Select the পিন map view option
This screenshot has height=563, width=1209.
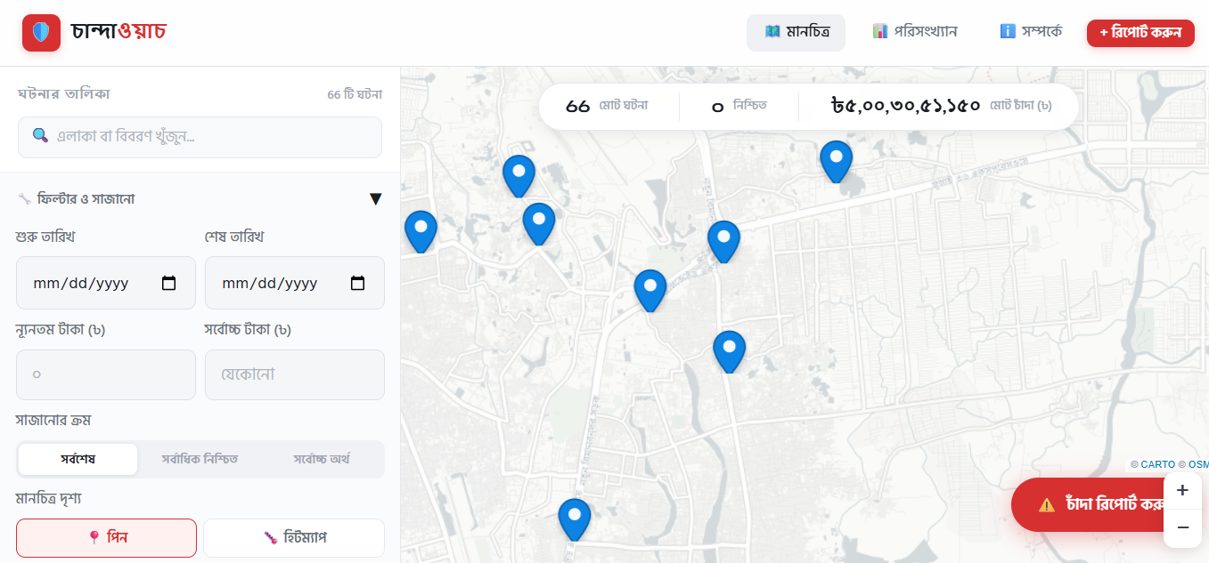[106, 538]
